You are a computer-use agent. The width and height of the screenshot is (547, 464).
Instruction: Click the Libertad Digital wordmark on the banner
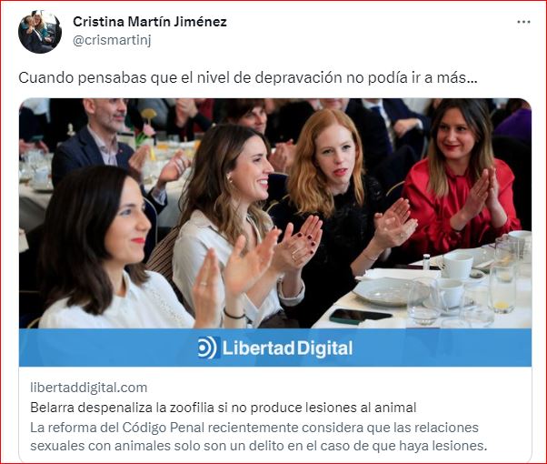(x=287, y=348)
